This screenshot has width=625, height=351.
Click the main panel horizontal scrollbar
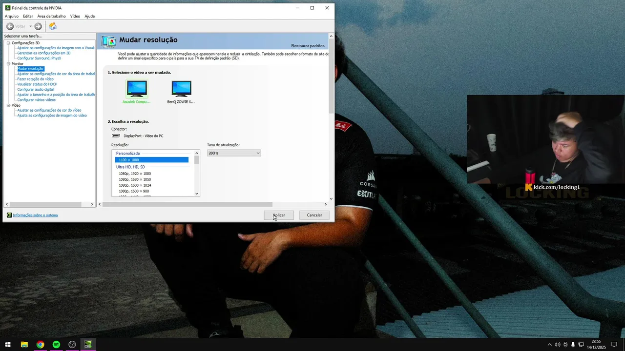[x=187, y=204]
